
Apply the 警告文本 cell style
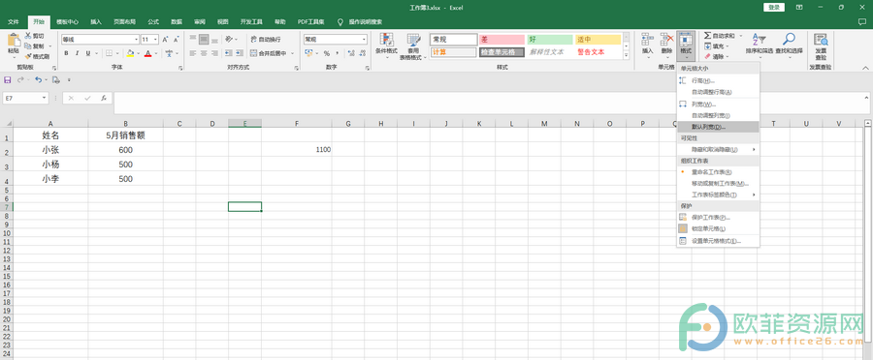click(598, 52)
